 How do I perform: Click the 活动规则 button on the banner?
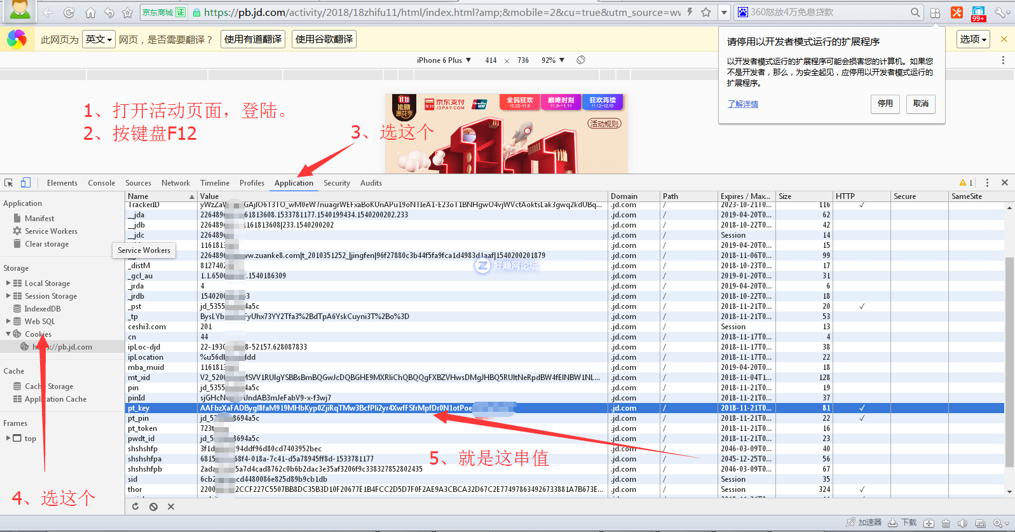point(604,123)
